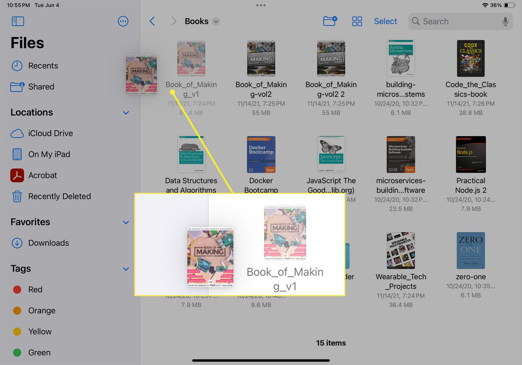Click the Search field
Screen dimensions: 522x365
(456, 21)
